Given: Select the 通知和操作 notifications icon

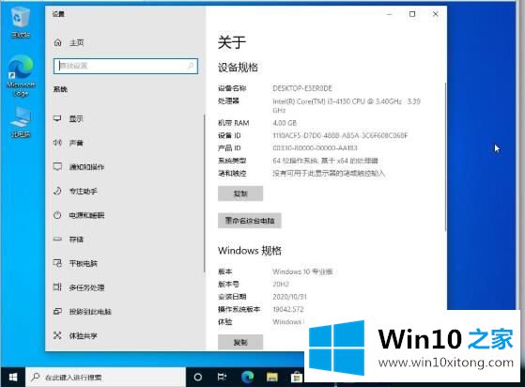Looking at the screenshot, I should click(x=57, y=166).
